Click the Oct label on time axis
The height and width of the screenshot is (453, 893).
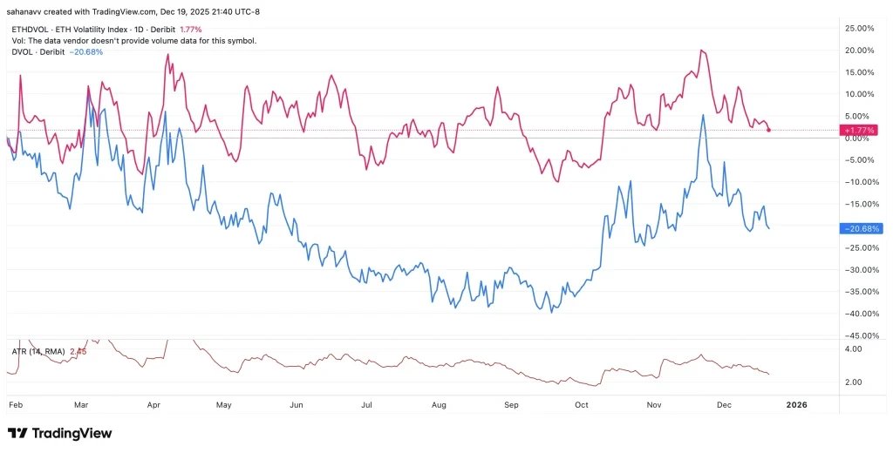582,405
